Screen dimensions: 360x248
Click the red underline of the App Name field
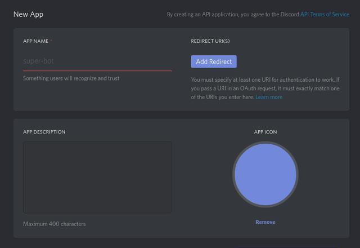click(x=97, y=70)
